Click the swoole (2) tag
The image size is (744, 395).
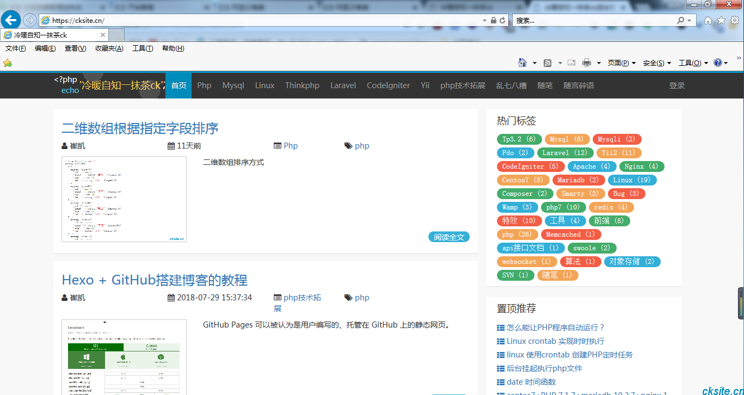tap(592, 248)
